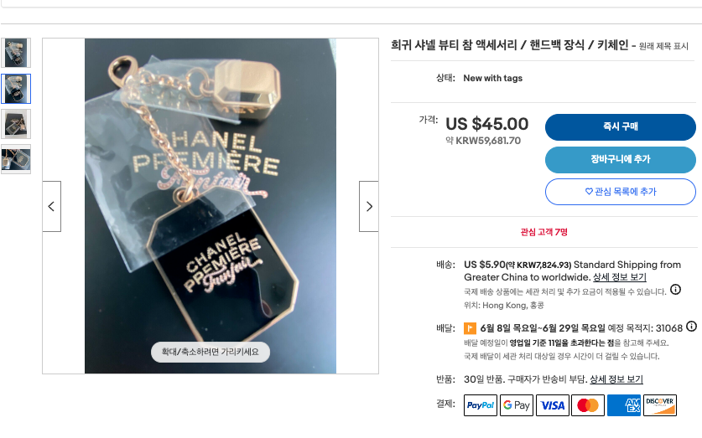Click the American Express card icon

[x=624, y=405]
